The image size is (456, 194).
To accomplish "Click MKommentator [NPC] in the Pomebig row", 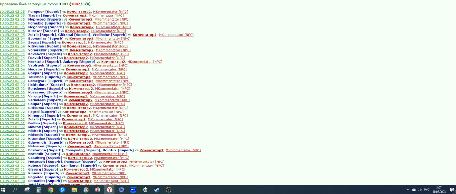I will pos(110,23).
